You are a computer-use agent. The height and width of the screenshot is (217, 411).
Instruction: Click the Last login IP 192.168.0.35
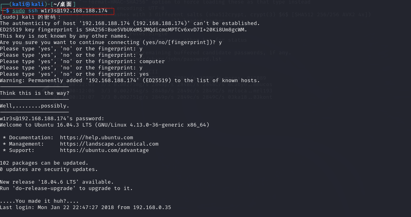pyautogui.click(x=152, y=207)
